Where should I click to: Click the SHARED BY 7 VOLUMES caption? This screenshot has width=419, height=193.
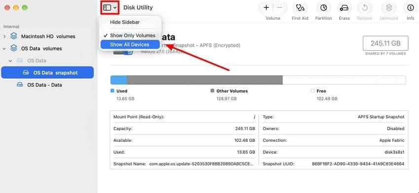point(385,54)
